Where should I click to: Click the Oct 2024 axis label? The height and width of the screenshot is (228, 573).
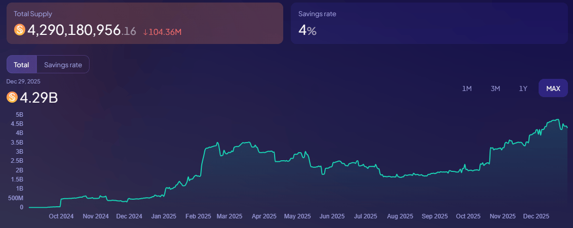pyautogui.click(x=61, y=216)
